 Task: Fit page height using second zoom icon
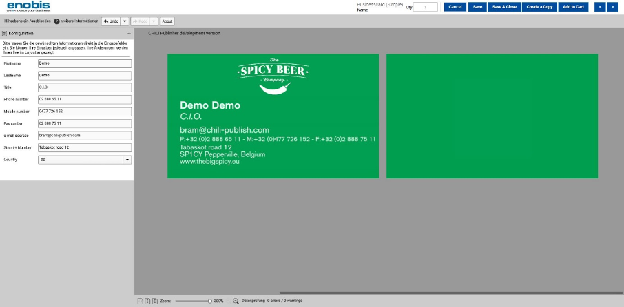coord(147,301)
